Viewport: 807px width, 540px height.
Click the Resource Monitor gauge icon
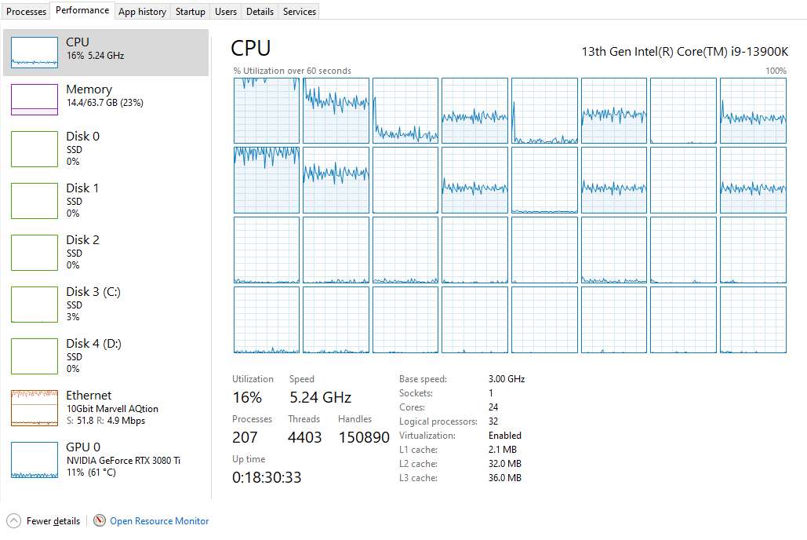point(100,521)
